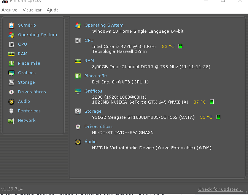The width and height of the screenshot is (248, 195).
Task: Click the version number v1.29.714
Action: (12, 189)
